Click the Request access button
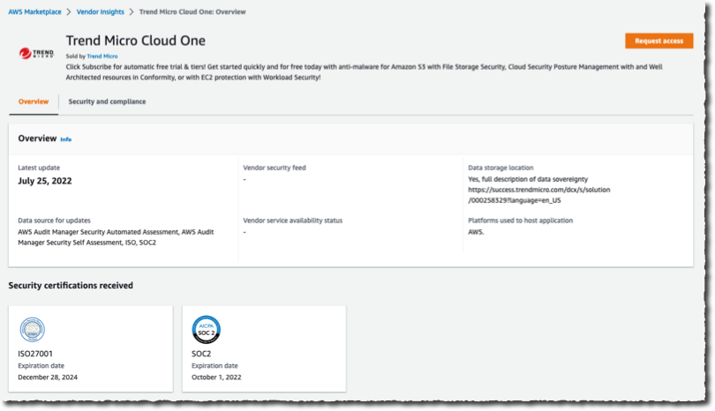The height and width of the screenshot is (411, 715). pos(659,41)
